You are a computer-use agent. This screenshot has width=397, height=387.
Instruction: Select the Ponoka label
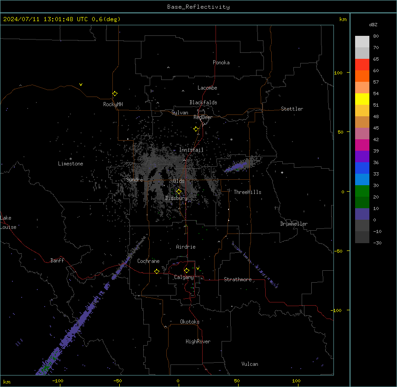(x=221, y=63)
